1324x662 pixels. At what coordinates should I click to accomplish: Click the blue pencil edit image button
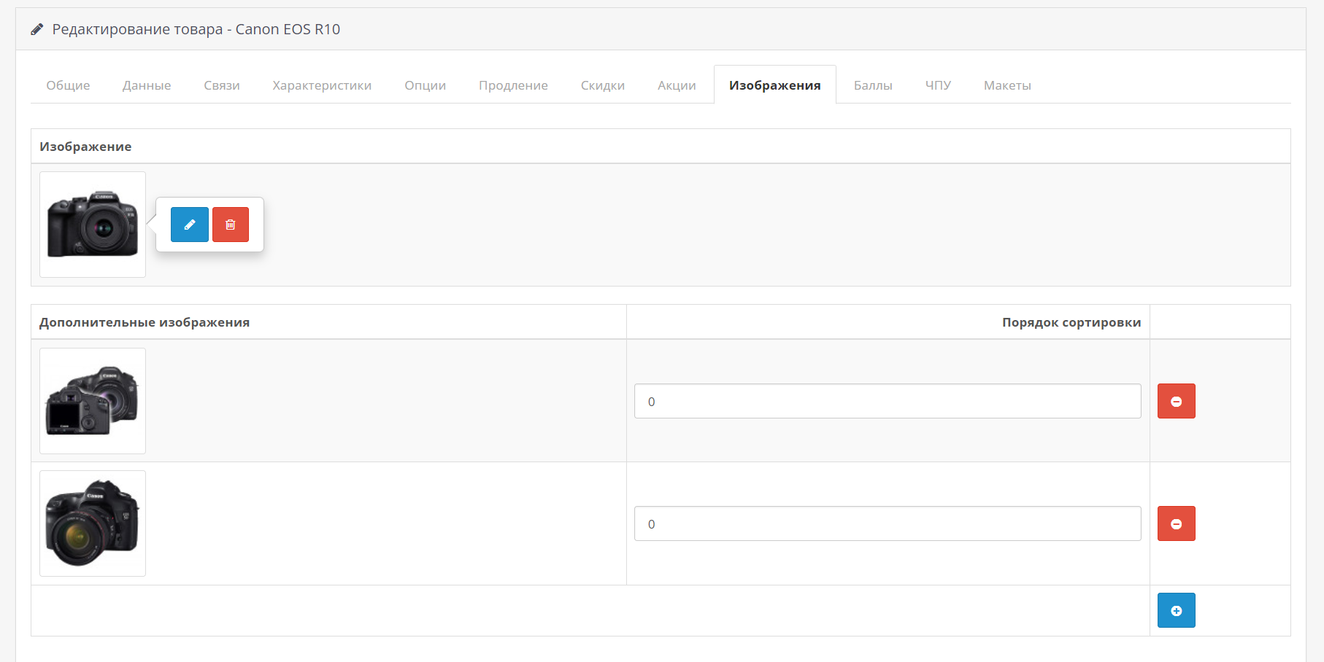coord(189,225)
